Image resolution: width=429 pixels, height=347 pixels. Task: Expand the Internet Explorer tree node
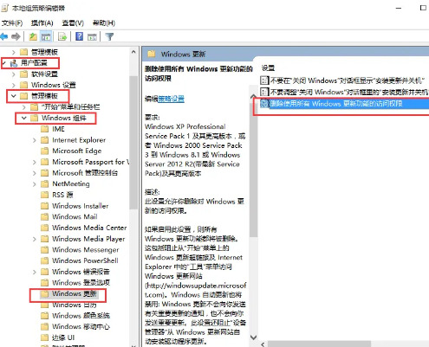coord(35,140)
